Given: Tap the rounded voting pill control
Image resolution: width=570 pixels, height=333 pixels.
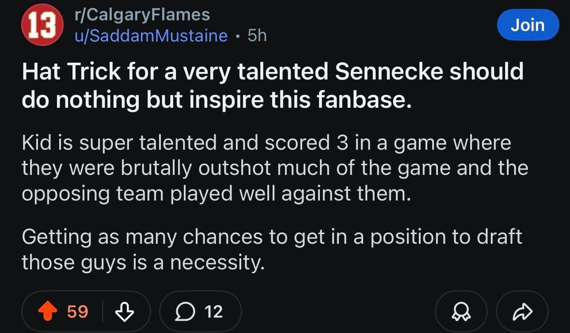Looking at the screenshot, I should tap(84, 311).
